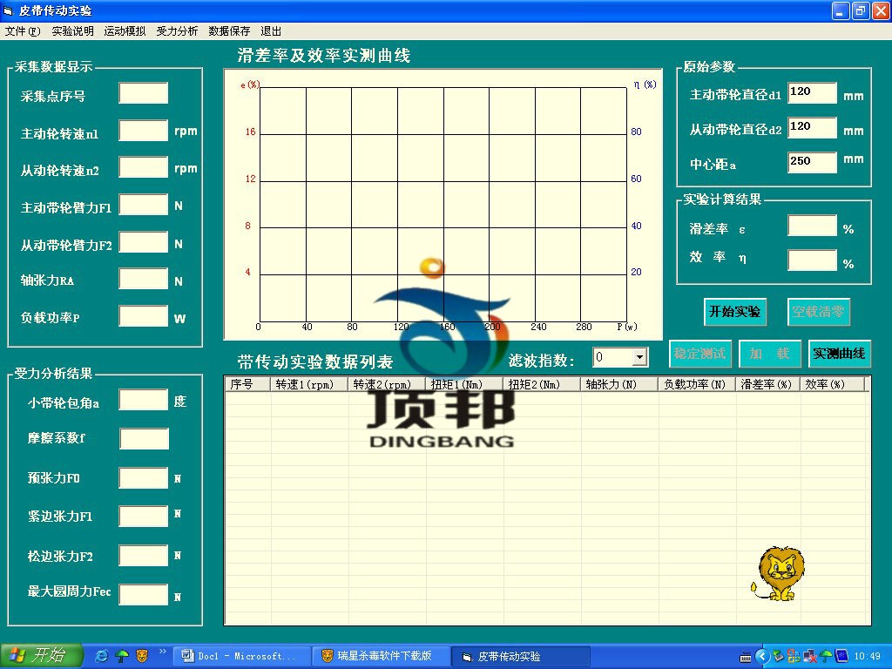
Task: Expand the quick launch overflow chevron
Action: click(x=162, y=653)
